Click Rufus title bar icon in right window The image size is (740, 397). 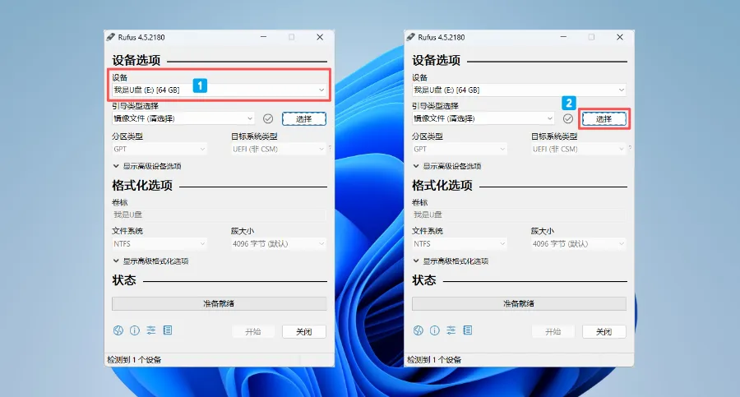pos(411,37)
